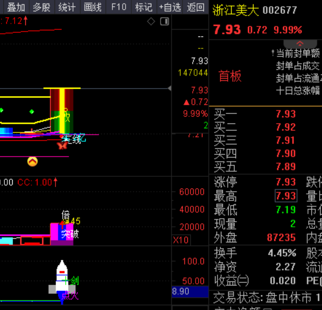Screen dimensions: 322x310
Task: Click the CC: 1.00 indicator label
Action: point(37,182)
